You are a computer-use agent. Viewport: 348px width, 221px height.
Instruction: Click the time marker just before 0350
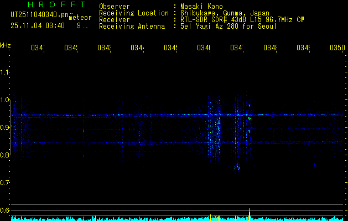(303, 48)
